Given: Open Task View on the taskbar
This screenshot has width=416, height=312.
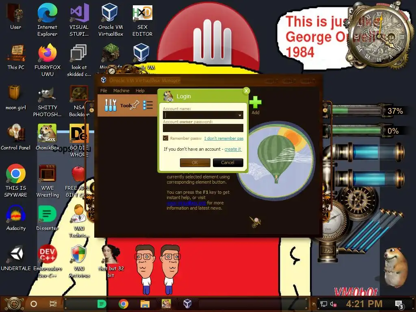Looking at the screenshot, I should click(x=53, y=304).
